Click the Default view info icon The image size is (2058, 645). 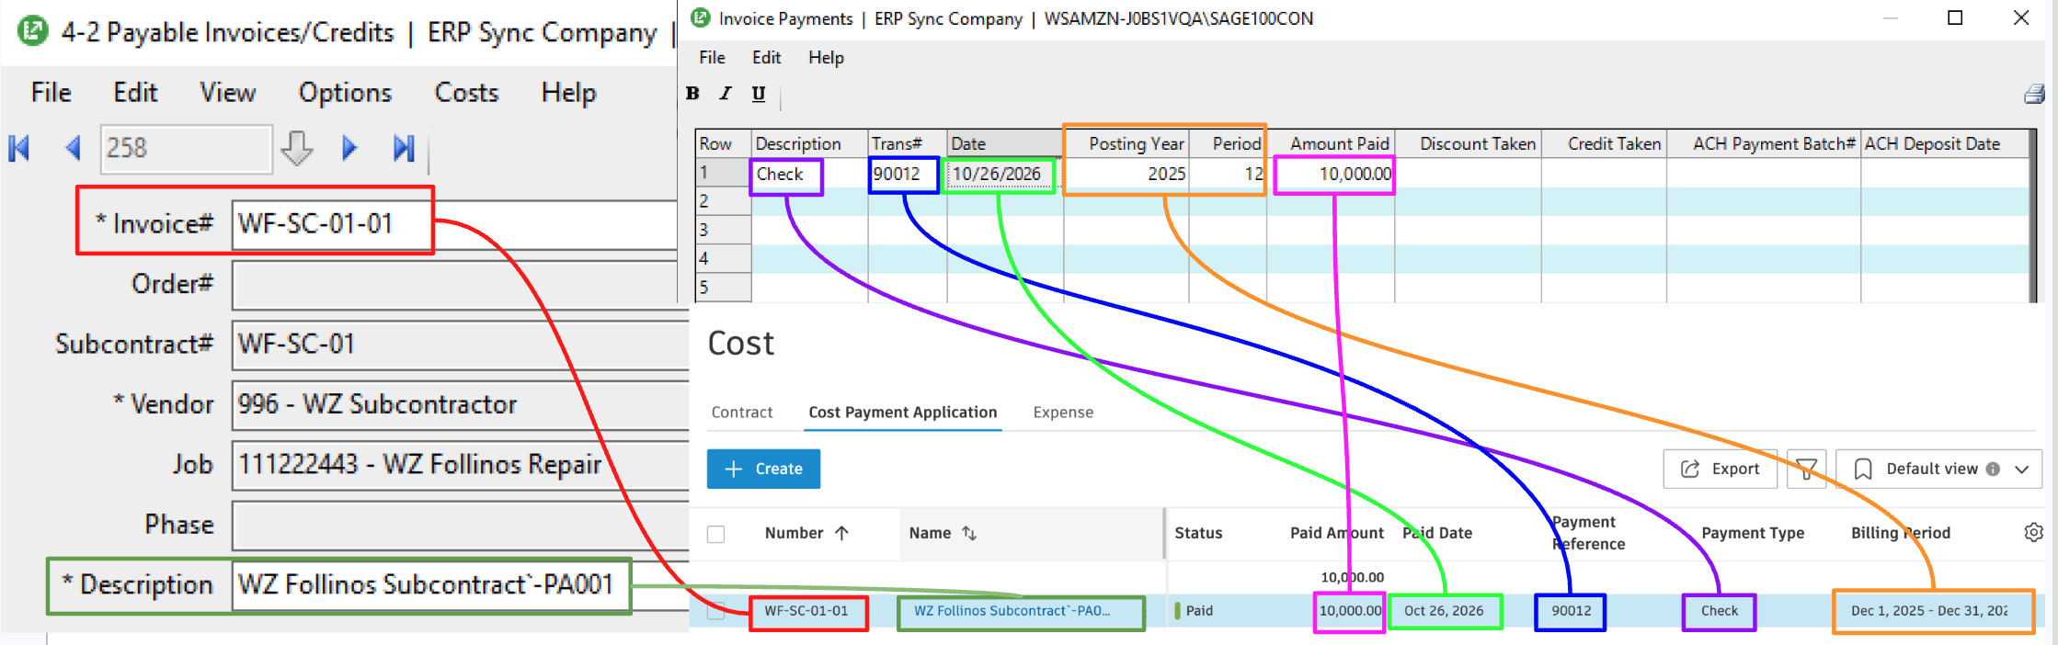[x=1993, y=469]
